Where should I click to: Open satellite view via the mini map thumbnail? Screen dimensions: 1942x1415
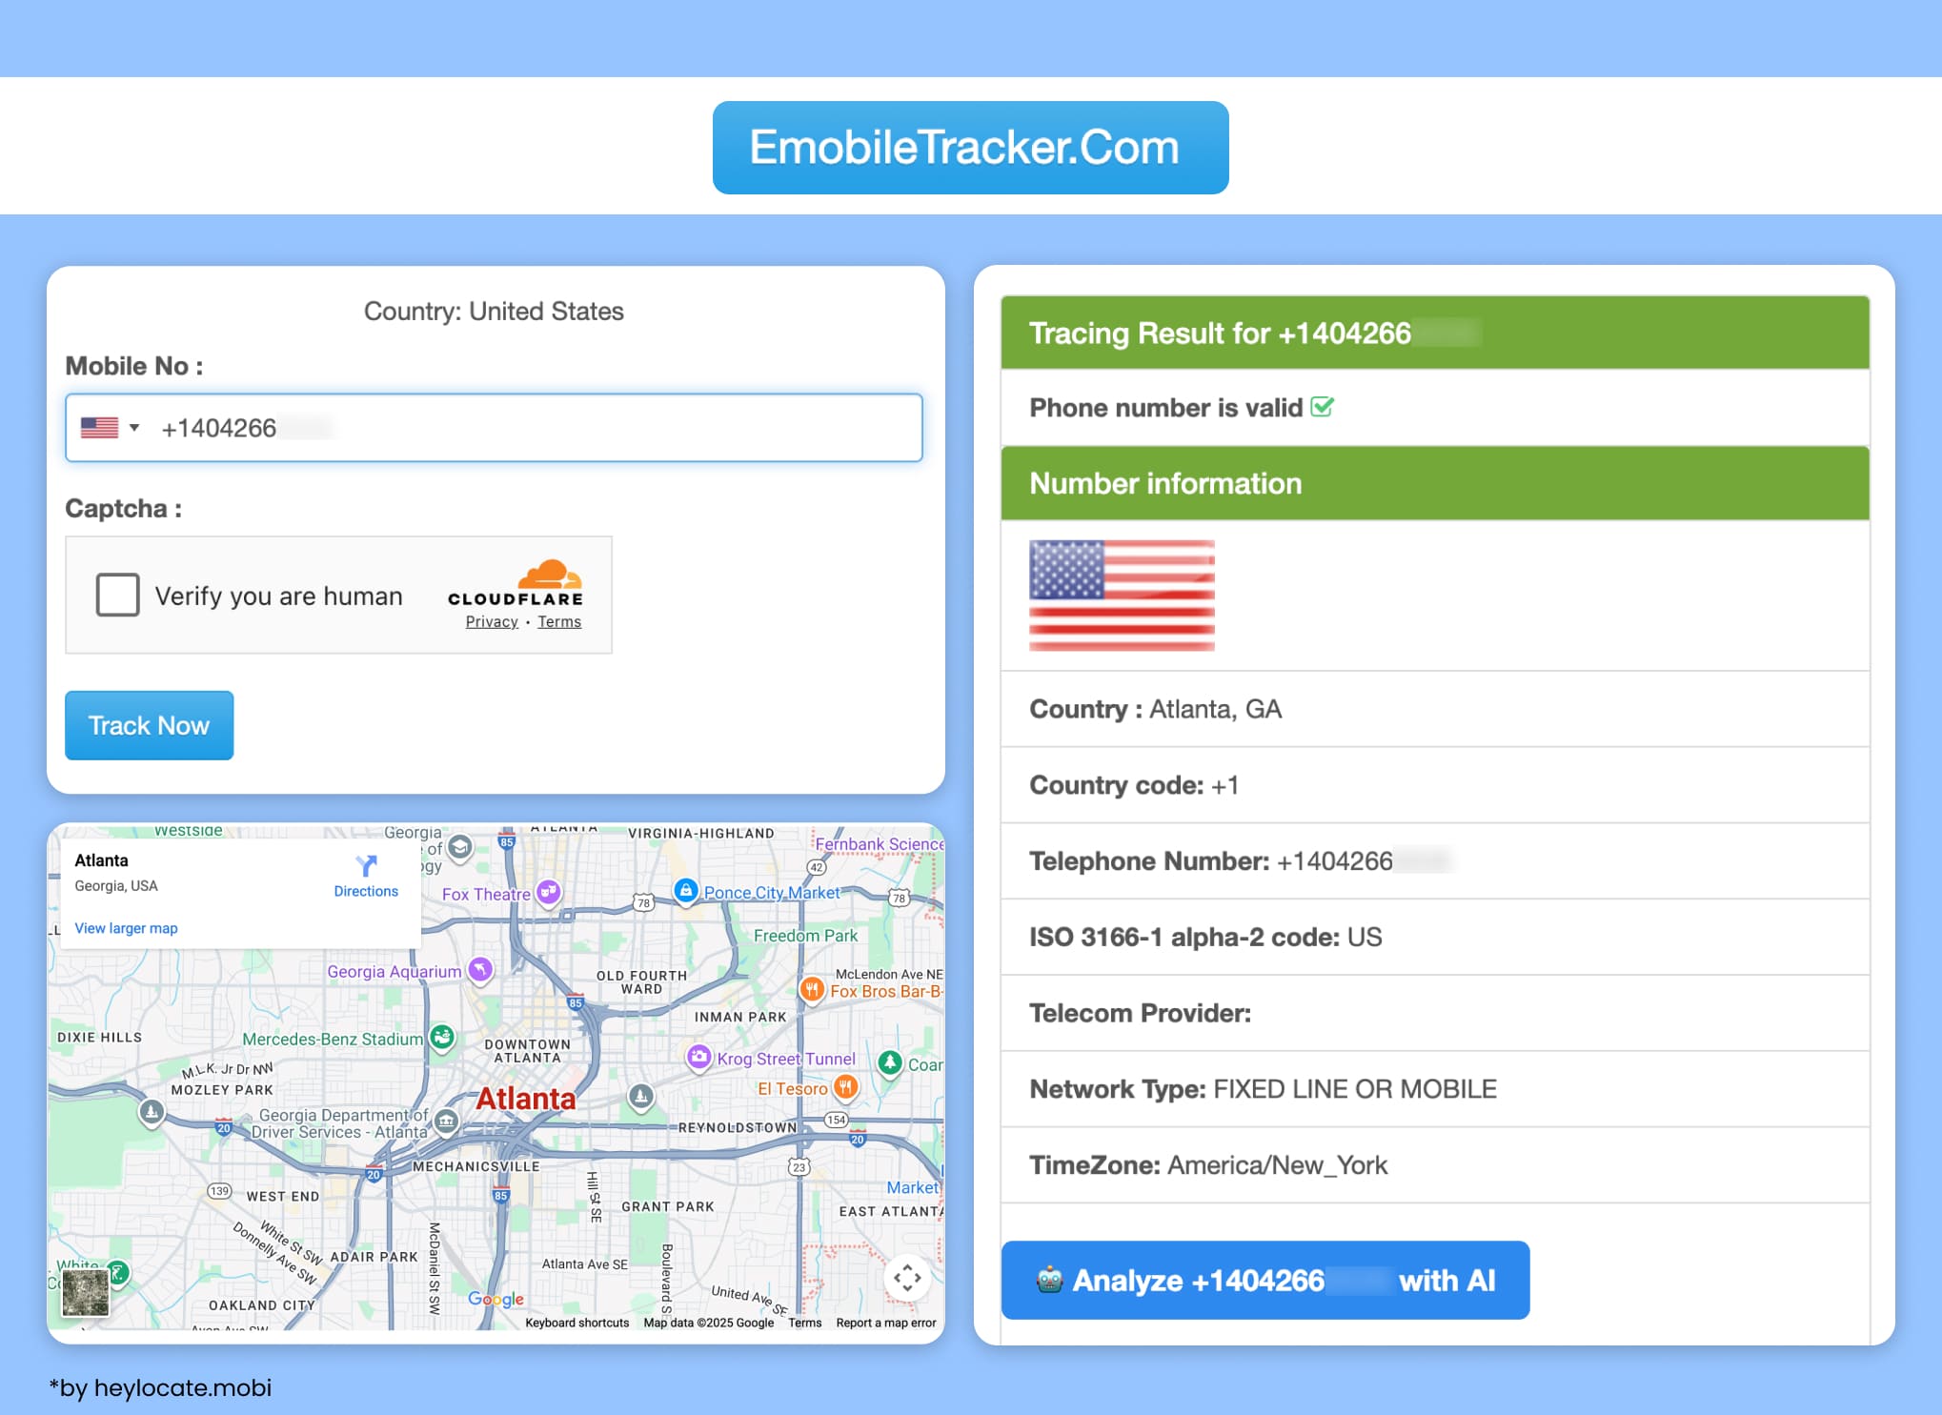pyautogui.click(x=85, y=1294)
